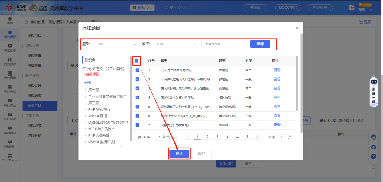The width and height of the screenshot is (383, 182).
Task: Open the 首页 home icon in sidebar
Action: pyautogui.click(x=10, y=20)
